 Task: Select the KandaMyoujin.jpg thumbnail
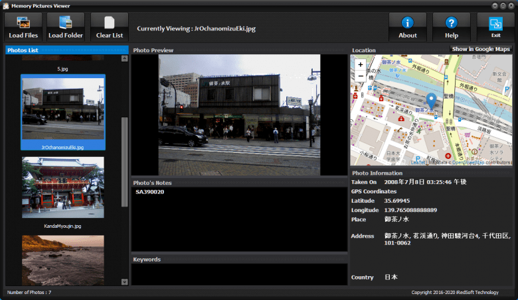63,187
